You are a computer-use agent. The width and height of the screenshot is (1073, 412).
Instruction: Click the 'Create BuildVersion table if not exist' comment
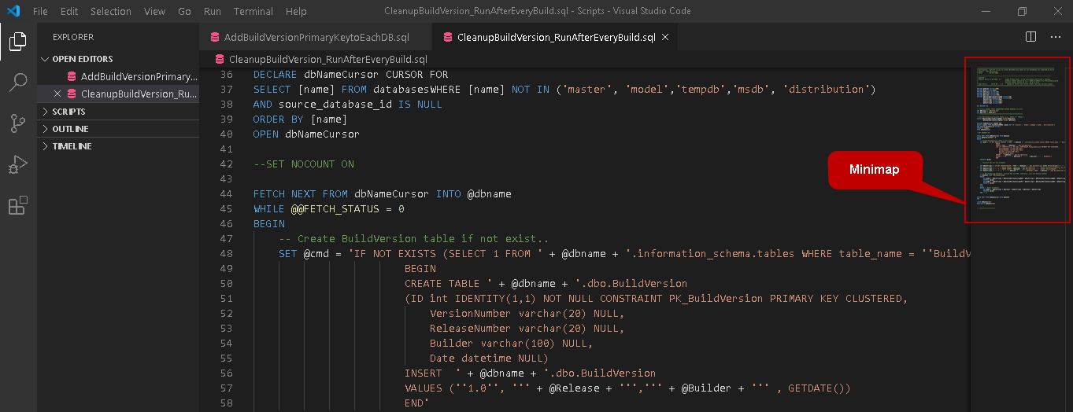[x=414, y=239]
